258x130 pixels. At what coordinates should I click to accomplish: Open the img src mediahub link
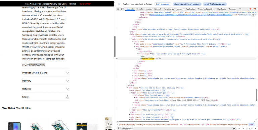coord(191,15)
